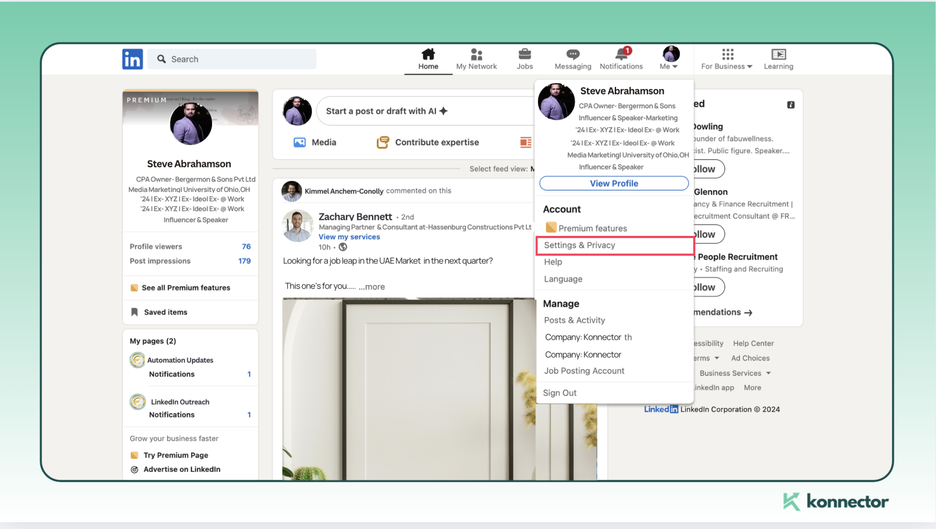This screenshot has height=529, width=936.
Task: Select the My Network icon
Action: [476, 54]
